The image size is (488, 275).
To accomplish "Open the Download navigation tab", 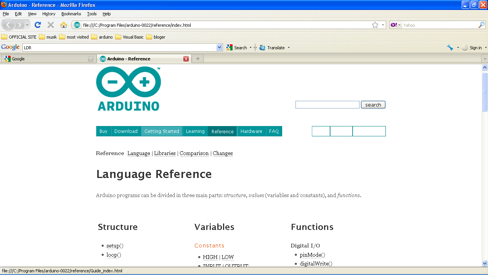I will point(126,131).
